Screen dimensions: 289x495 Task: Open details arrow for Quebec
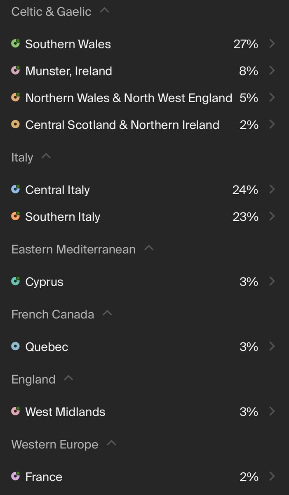pos(272,346)
